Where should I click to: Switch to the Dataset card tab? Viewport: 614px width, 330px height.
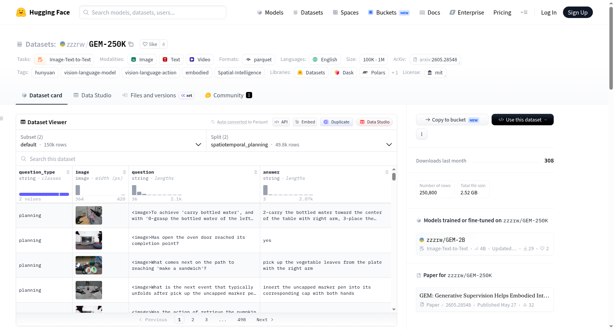click(41, 95)
